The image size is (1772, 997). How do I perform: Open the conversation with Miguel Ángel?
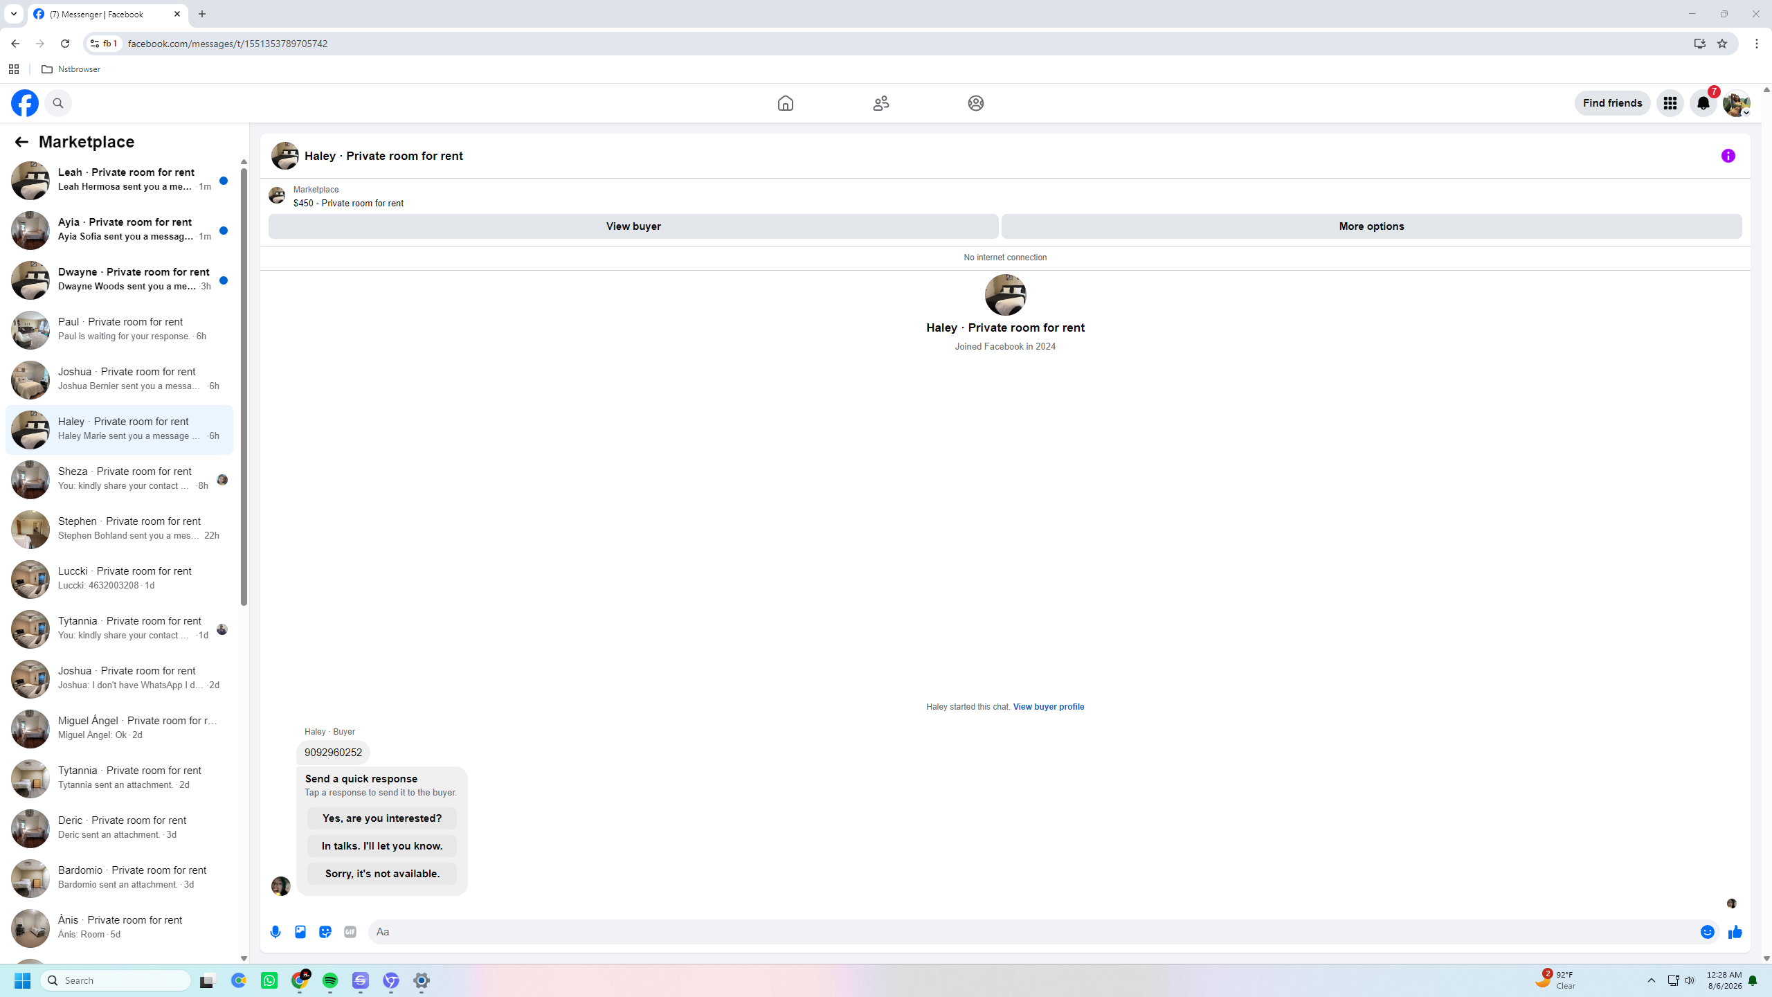click(x=120, y=729)
